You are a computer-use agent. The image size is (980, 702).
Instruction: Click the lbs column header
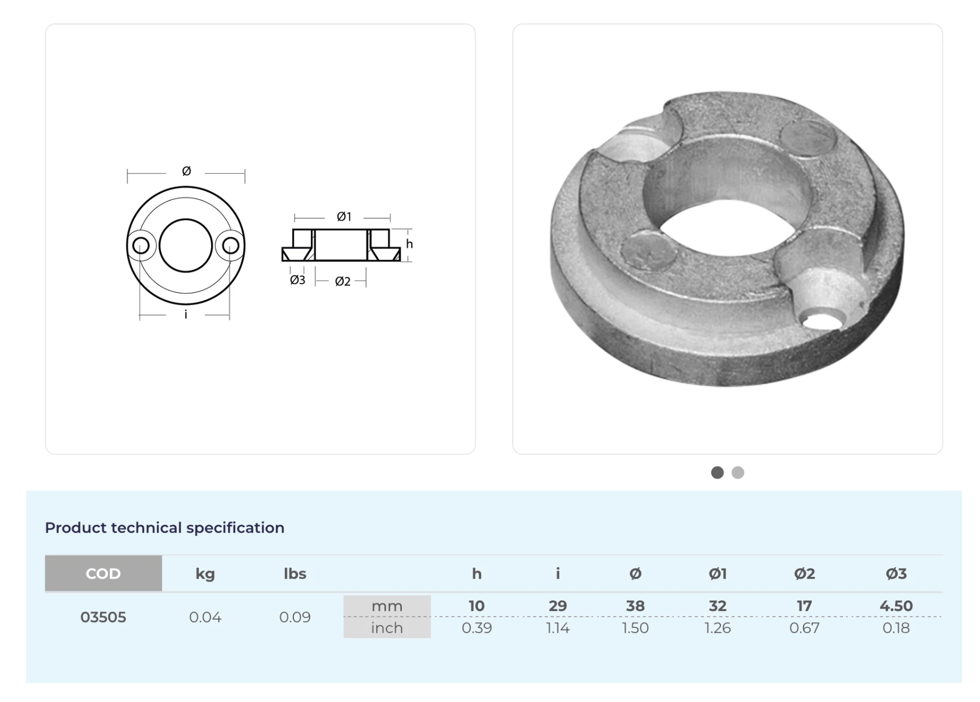click(295, 574)
